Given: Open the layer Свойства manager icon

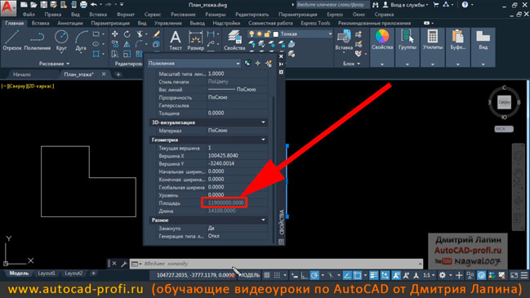Looking at the screenshot, I should (x=234, y=41).
